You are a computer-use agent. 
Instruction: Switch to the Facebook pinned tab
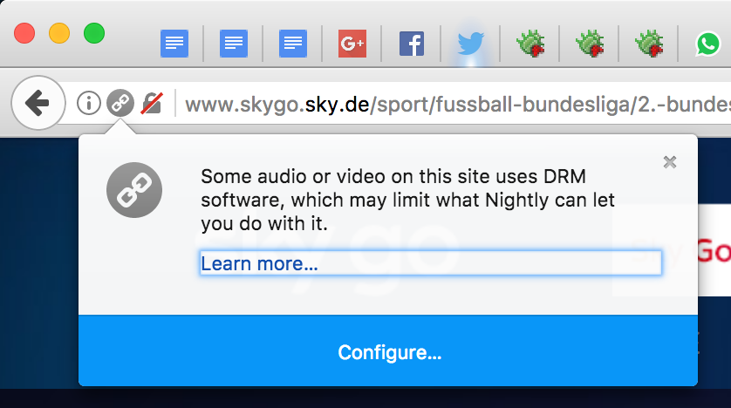point(412,43)
